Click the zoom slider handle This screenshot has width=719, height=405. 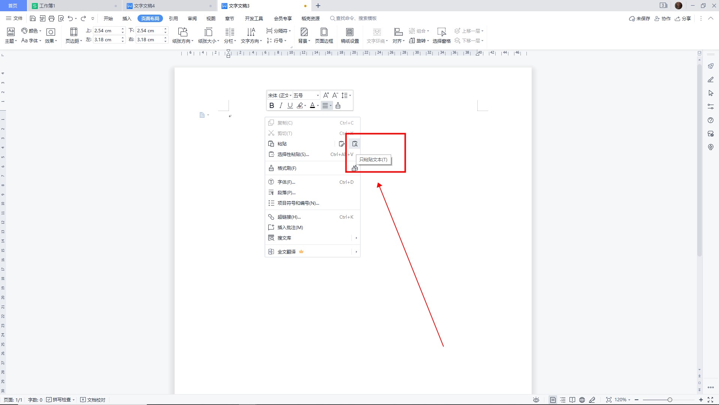pos(670,400)
